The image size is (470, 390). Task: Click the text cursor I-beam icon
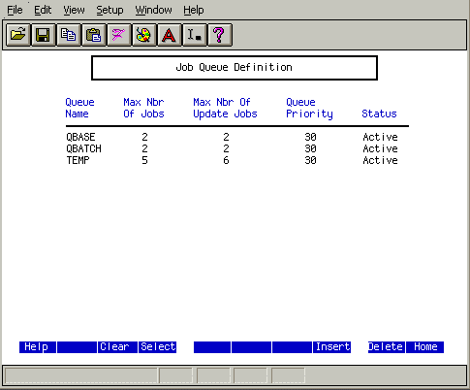pyautogui.click(x=195, y=35)
